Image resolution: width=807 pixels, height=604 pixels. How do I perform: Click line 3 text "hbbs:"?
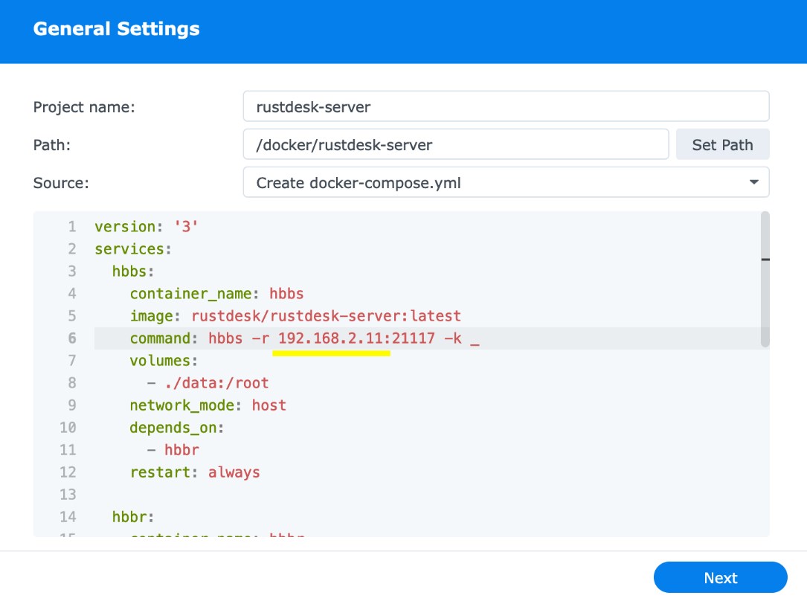pos(133,272)
